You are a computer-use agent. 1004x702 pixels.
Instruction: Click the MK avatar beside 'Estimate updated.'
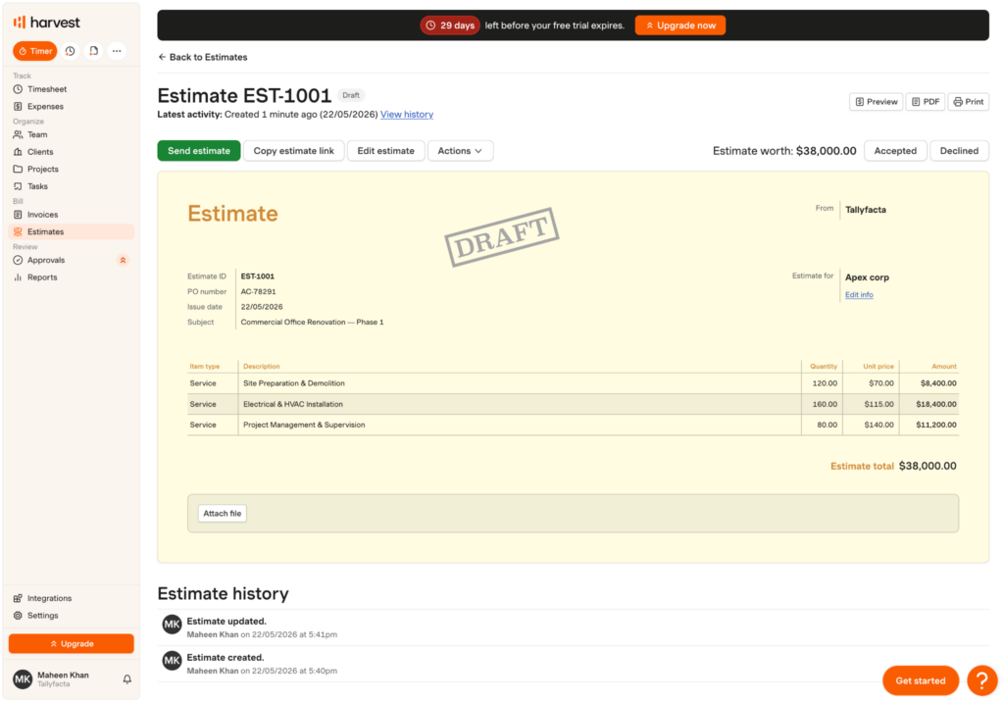[172, 625]
